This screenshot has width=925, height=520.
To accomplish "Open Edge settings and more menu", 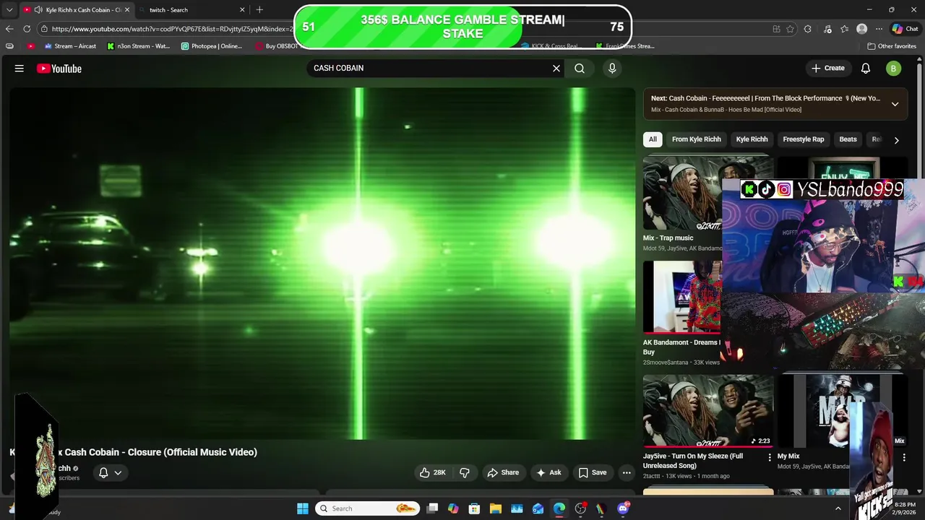I will 879,29.
